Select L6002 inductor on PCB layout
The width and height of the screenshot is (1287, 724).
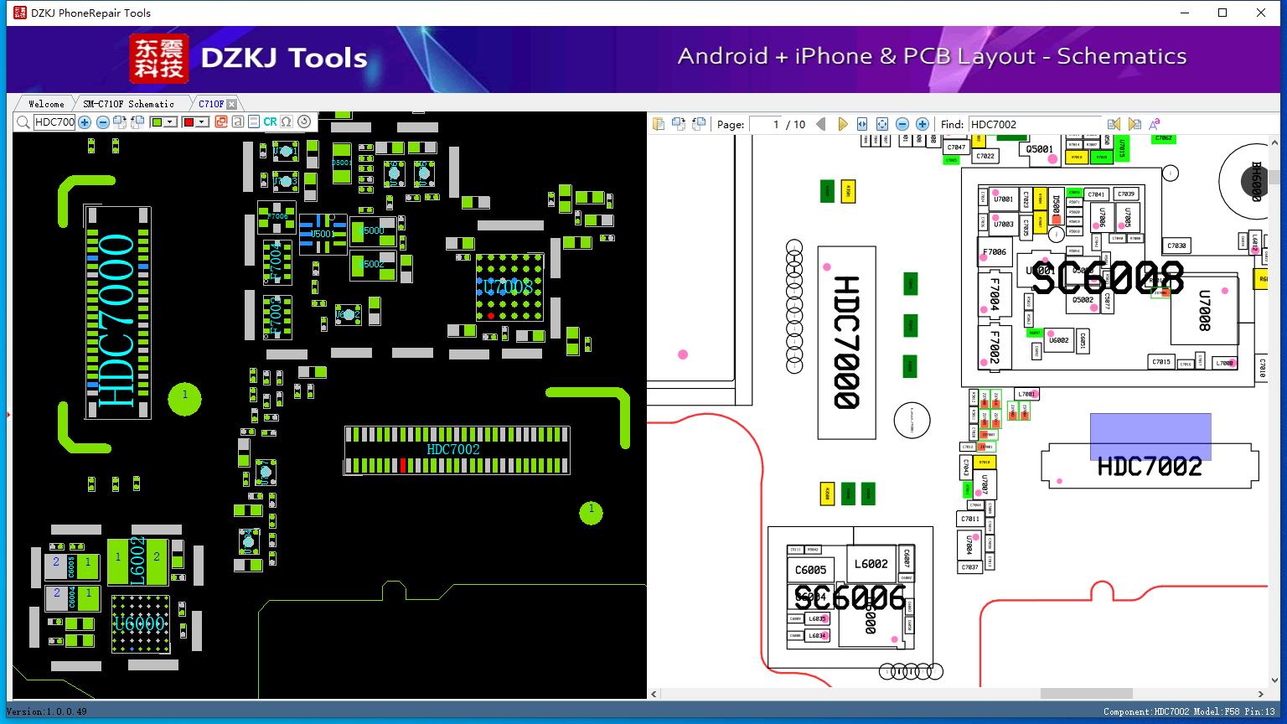(x=137, y=561)
